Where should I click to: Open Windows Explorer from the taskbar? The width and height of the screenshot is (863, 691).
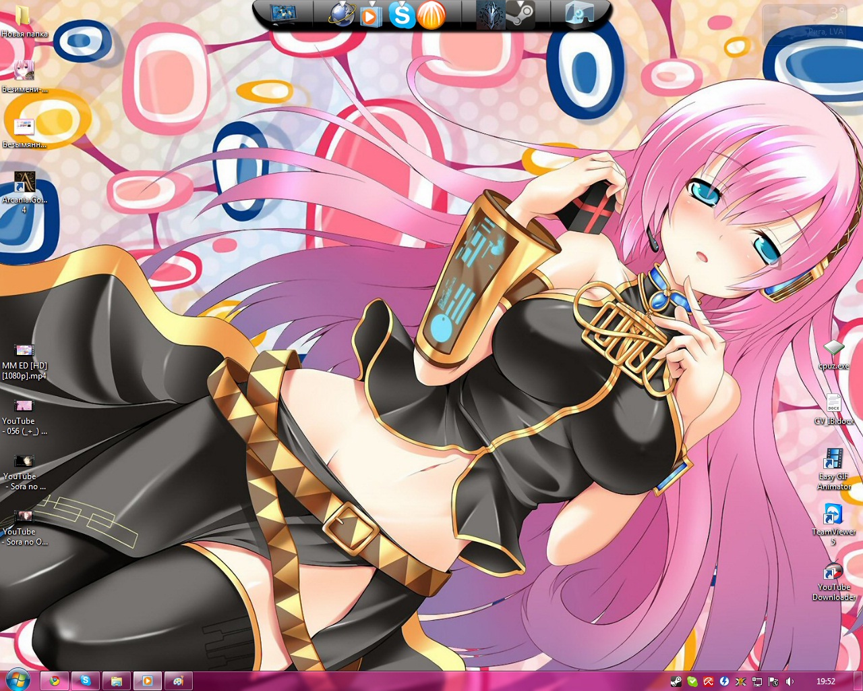click(117, 681)
